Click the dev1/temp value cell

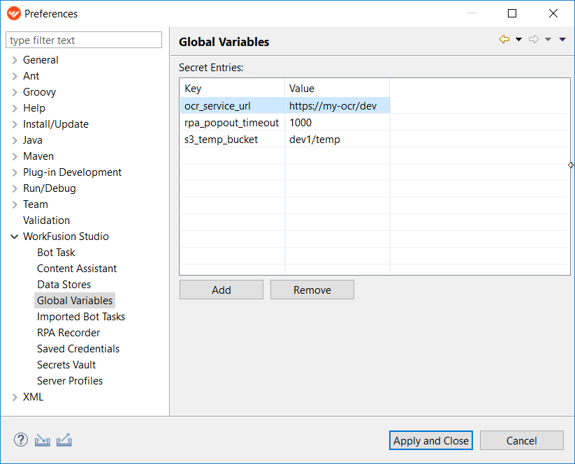click(337, 140)
